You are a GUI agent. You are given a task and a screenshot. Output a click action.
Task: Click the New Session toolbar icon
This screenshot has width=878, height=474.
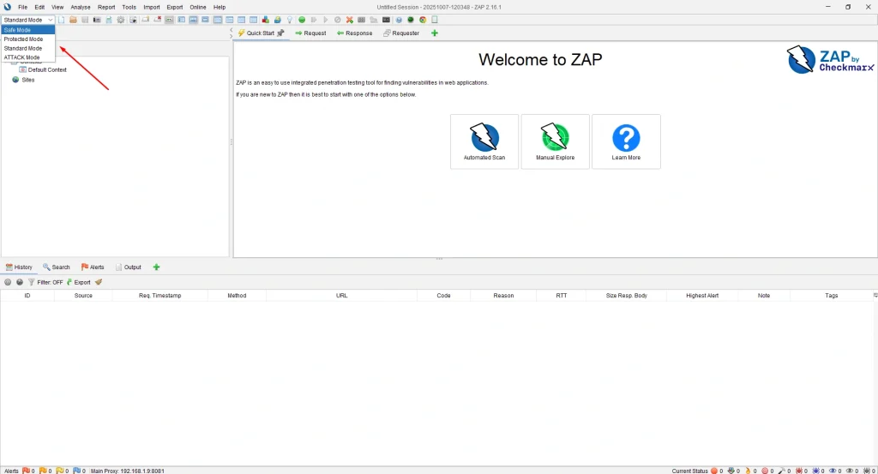63,19
